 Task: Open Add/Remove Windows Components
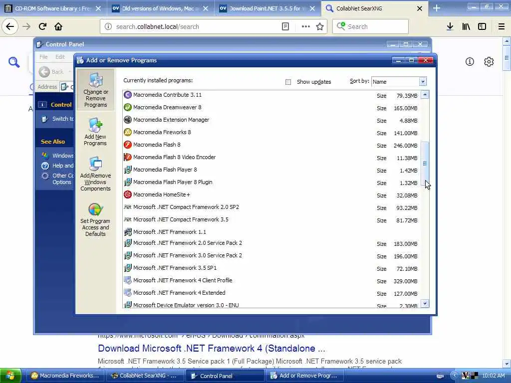coord(95,174)
